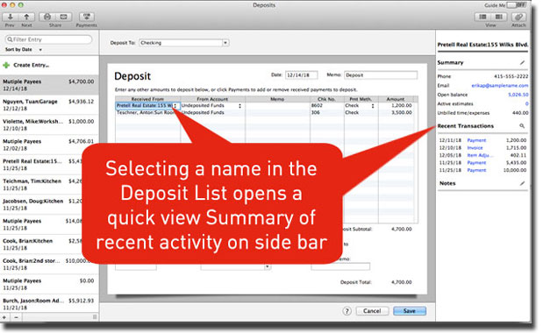
Task: Click the Active estimates value 0
Action: tap(526, 103)
